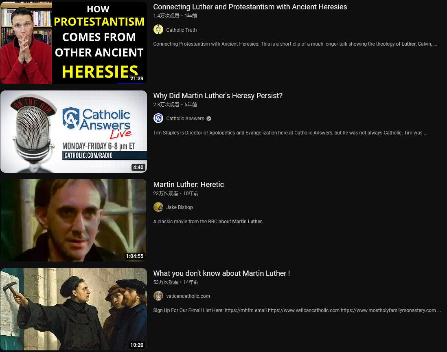Image resolution: width=447 pixels, height=352 pixels.
Task: Click the Jake Bishop channel avatar icon
Action: [x=158, y=207]
